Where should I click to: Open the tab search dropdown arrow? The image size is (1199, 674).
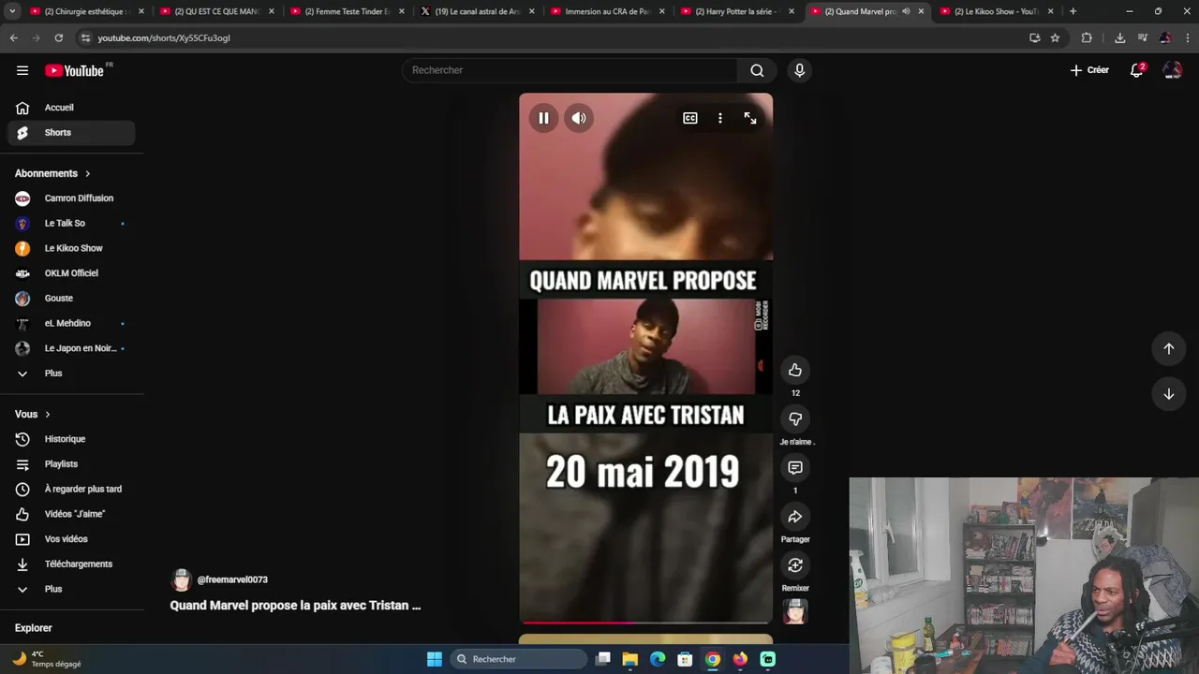[x=11, y=11]
